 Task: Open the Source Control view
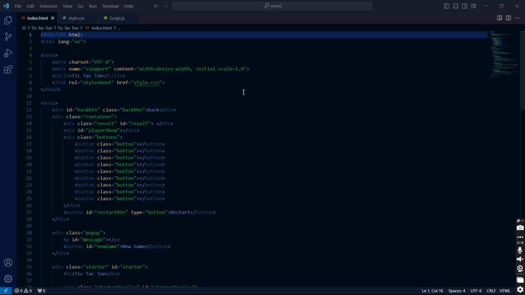(8, 36)
